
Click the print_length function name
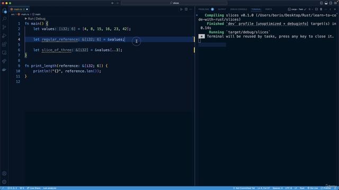coord(43,65)
